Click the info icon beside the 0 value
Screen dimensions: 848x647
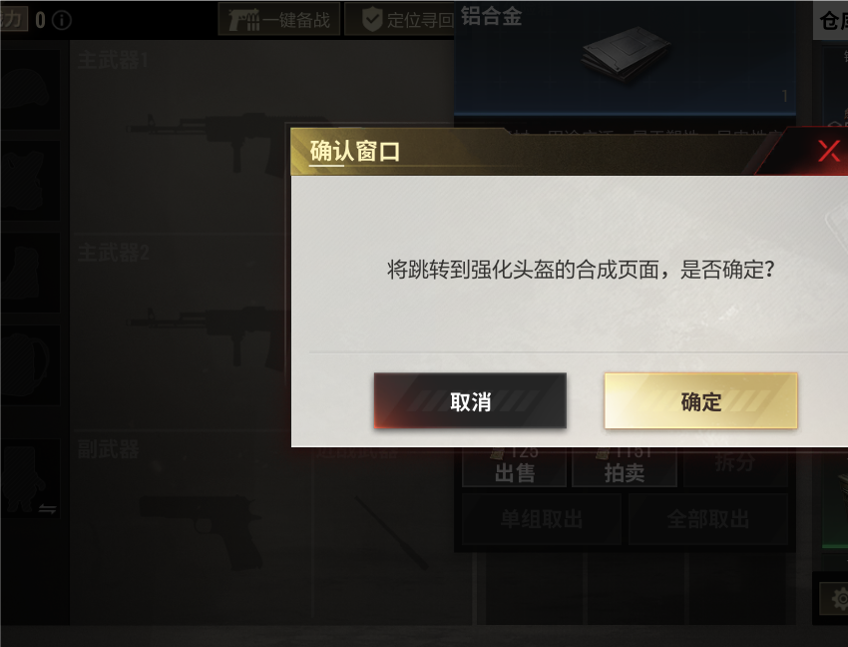click(x=62, y=21)
